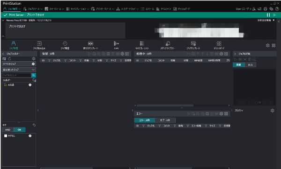The image size is (281, 169).
Task: Open コンソール in the top menu
Action: (148, 9)
